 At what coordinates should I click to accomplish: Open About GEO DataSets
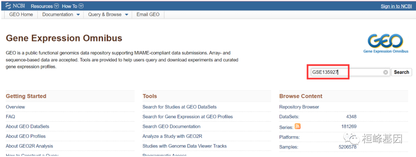click(x=27, y=126)
